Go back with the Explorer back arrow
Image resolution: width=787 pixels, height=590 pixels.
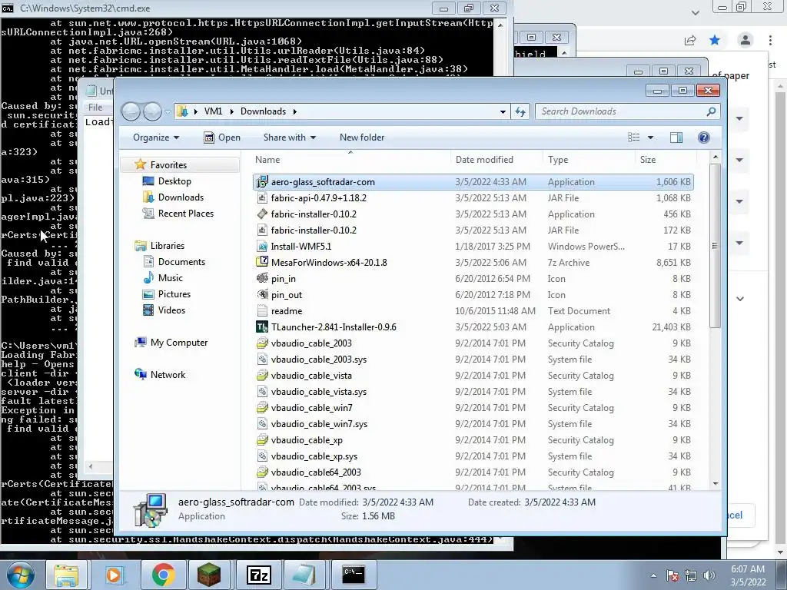pos(131,111)
